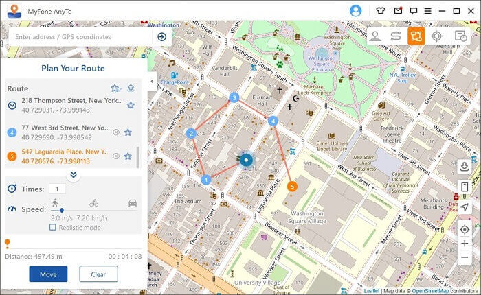
Task: Expand the 218 Thompson Street entry chevron
Action: tap(12, 106)
